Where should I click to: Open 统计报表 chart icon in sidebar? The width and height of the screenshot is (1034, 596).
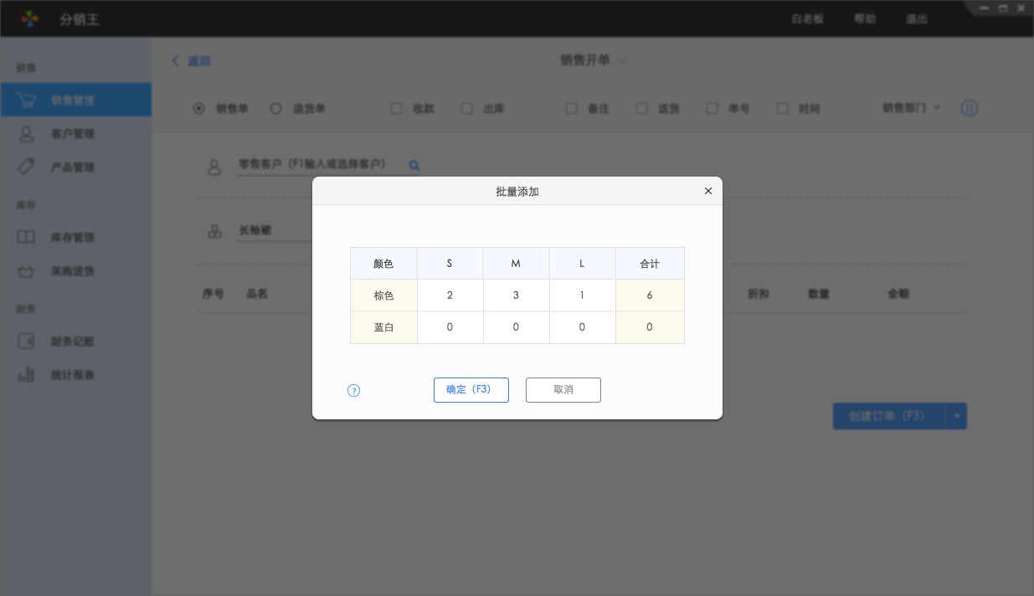pyautogui.click(x=27, y=375)
